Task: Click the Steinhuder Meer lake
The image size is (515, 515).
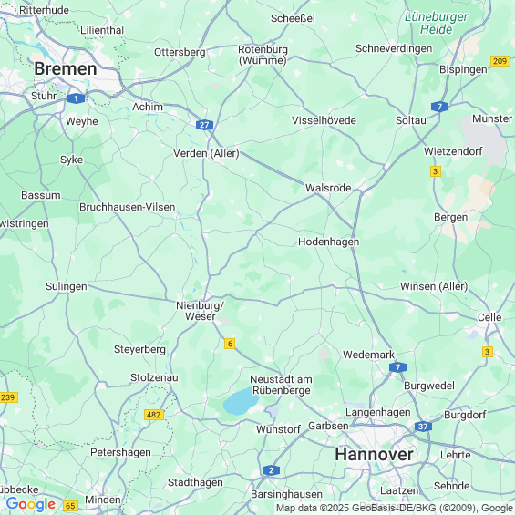Action: click(x=241, y=401)
